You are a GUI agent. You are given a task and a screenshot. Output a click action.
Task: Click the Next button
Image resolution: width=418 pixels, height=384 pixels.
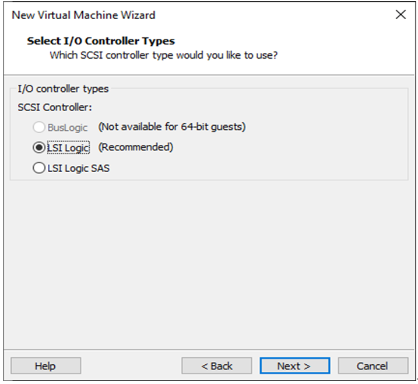coord(294,366)
